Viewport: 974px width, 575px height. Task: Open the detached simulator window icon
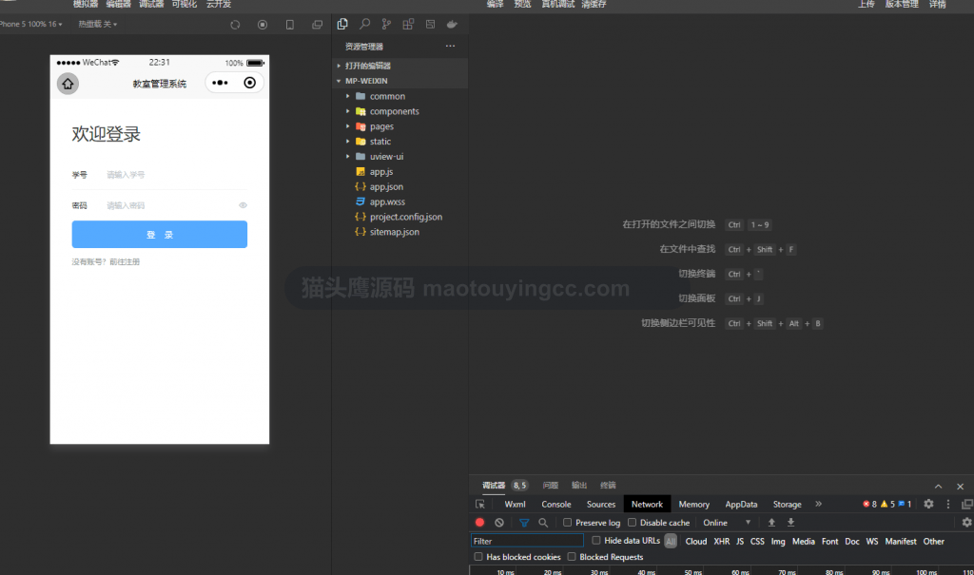pos(317,25)
